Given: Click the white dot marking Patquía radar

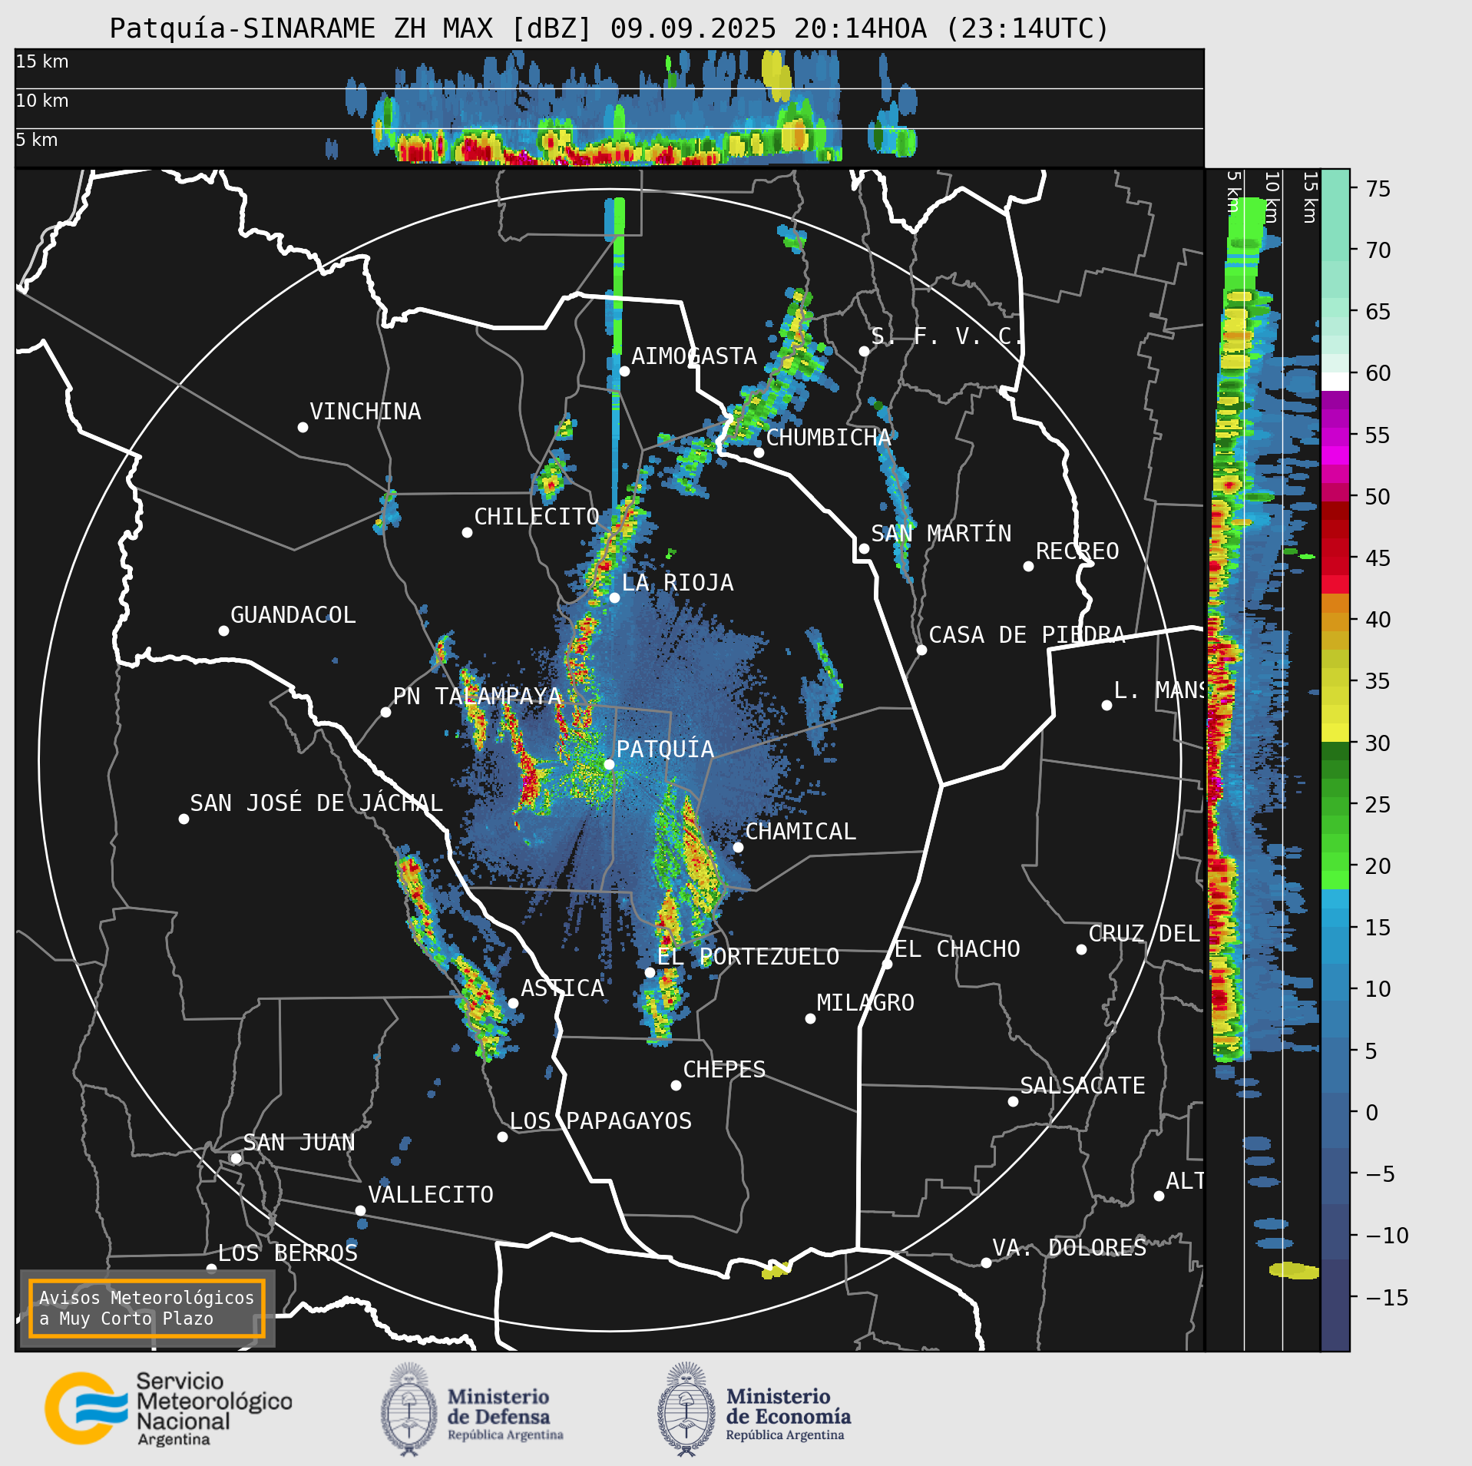Looking at the screenshot, I should click(609, 764).
